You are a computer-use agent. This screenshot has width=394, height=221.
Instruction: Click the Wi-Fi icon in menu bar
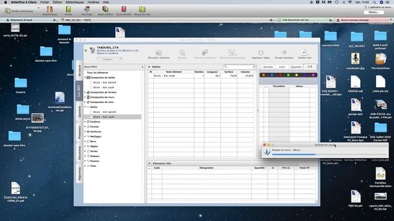coord(350,2)
